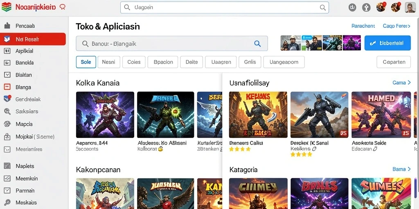
Task: Click the Mapcia globe icon
Action: click(7, 124)
